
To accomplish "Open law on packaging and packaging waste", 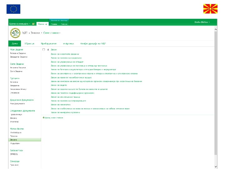I will pos(79,66).
